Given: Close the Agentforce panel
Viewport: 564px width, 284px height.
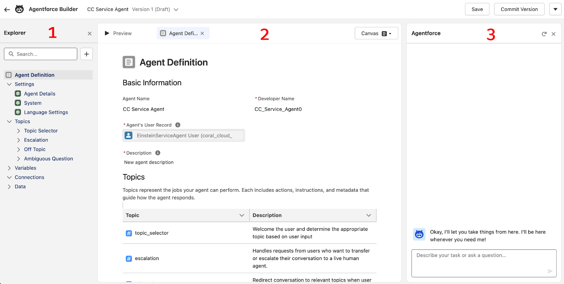Looking at the screenshot, I should (553, 34).
